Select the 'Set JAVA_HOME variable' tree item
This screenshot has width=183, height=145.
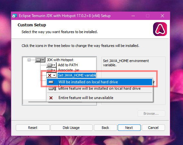pos(77,75)
